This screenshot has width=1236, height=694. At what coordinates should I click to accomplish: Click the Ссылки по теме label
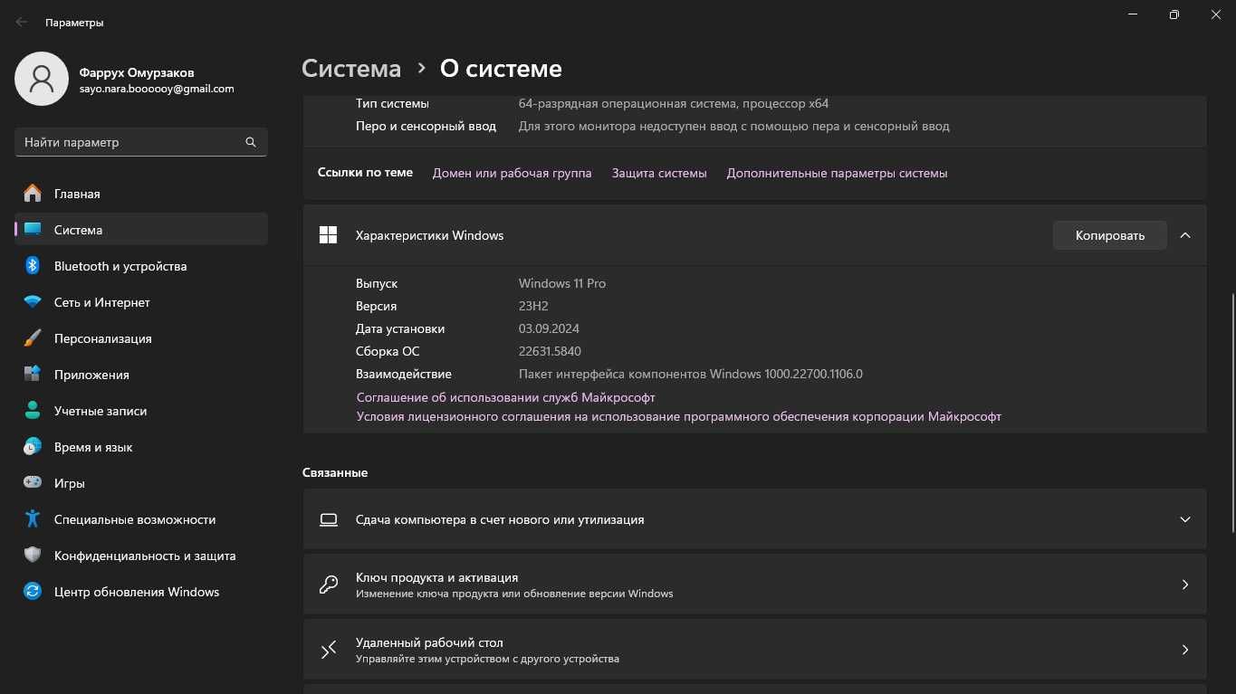pyautogui.click(x=365, y=173)
